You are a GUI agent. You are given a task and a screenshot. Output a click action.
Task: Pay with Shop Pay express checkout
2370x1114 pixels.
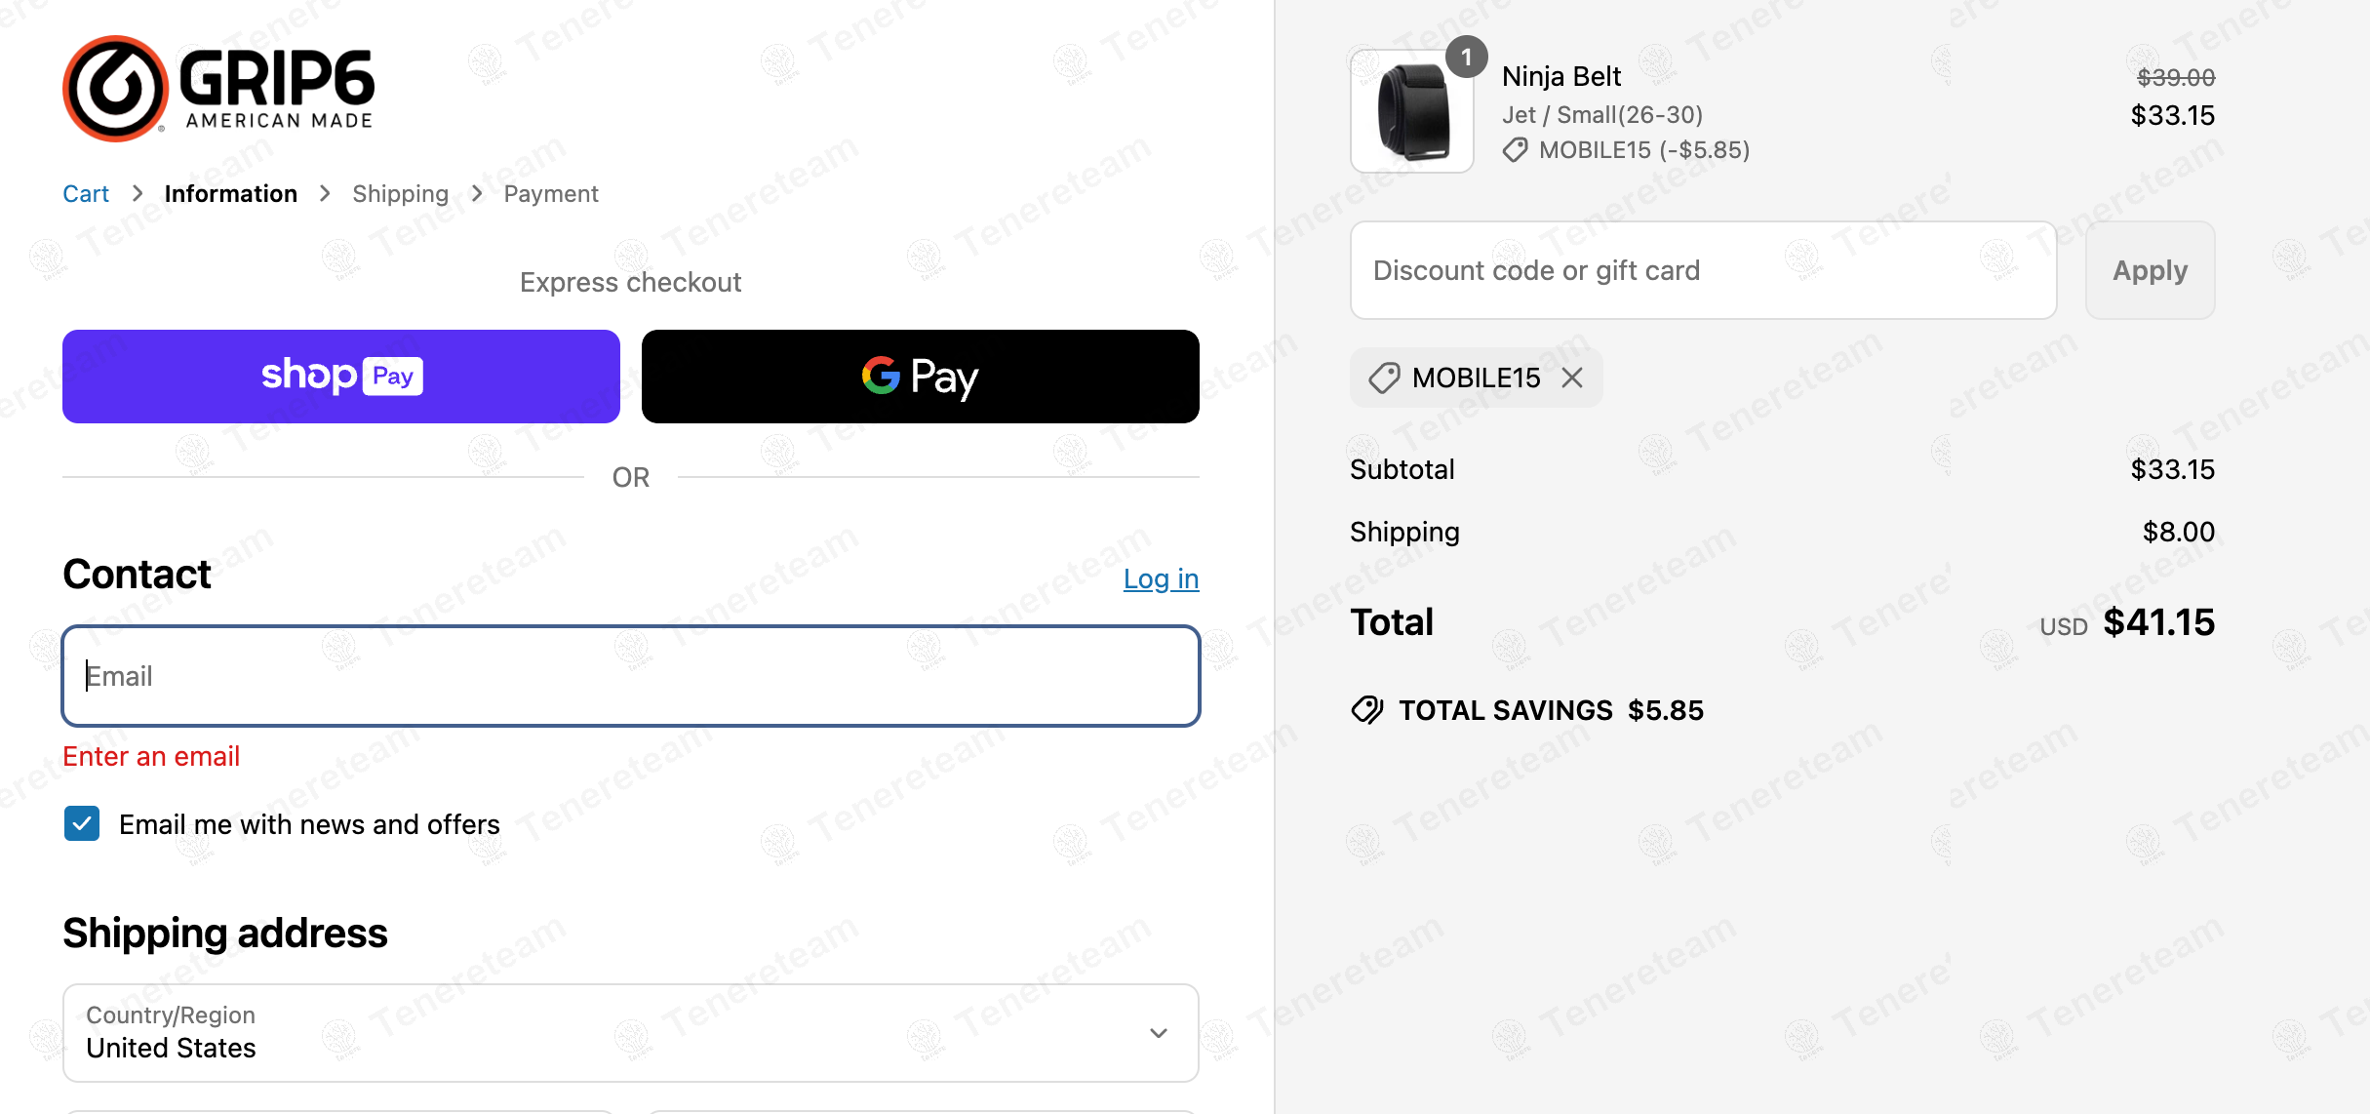tap(341, 377)
